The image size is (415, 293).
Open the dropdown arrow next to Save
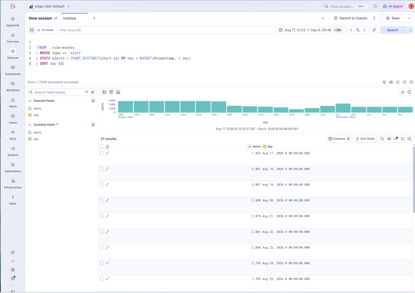(x=409, y=18)
